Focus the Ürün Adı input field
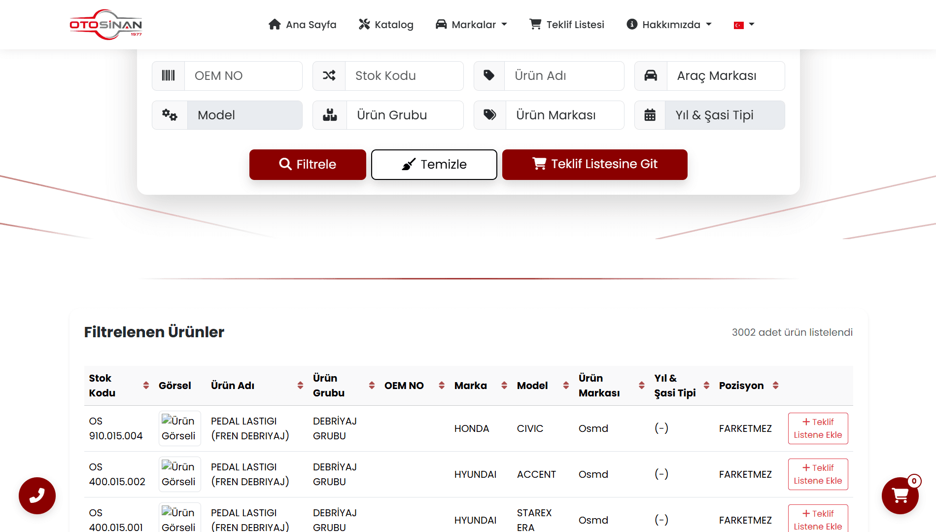936x532 pixels. (x=564, y=76)
